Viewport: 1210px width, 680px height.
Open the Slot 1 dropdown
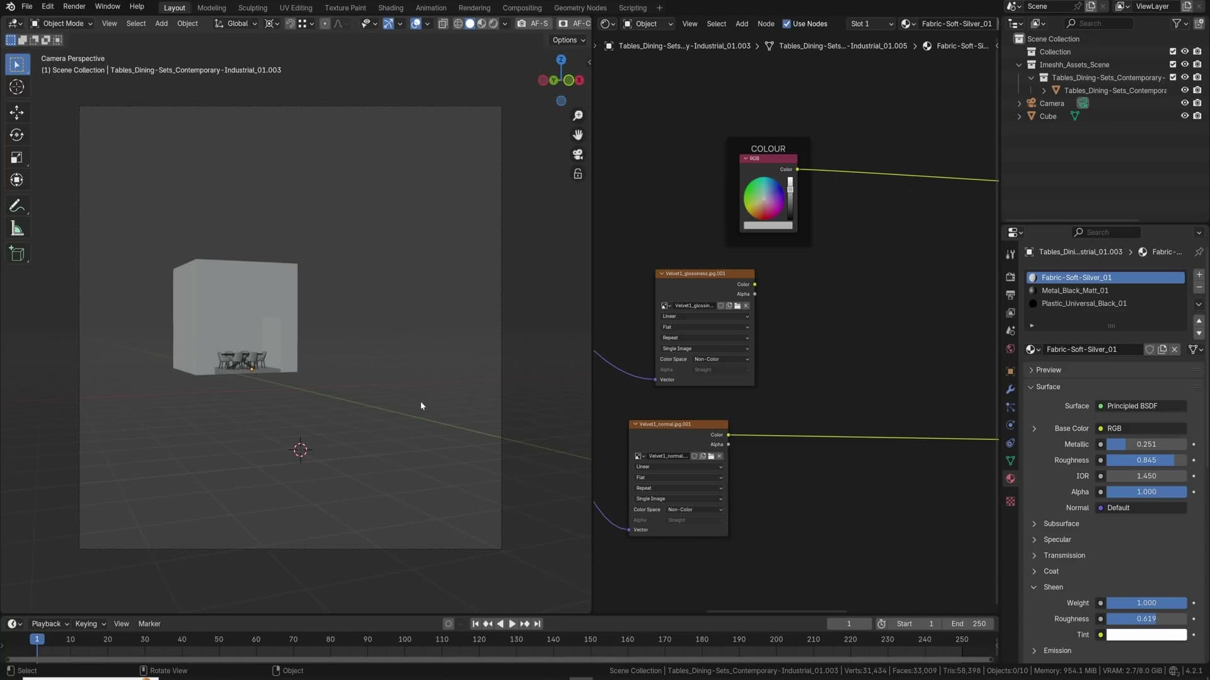(x=871, y=24)
